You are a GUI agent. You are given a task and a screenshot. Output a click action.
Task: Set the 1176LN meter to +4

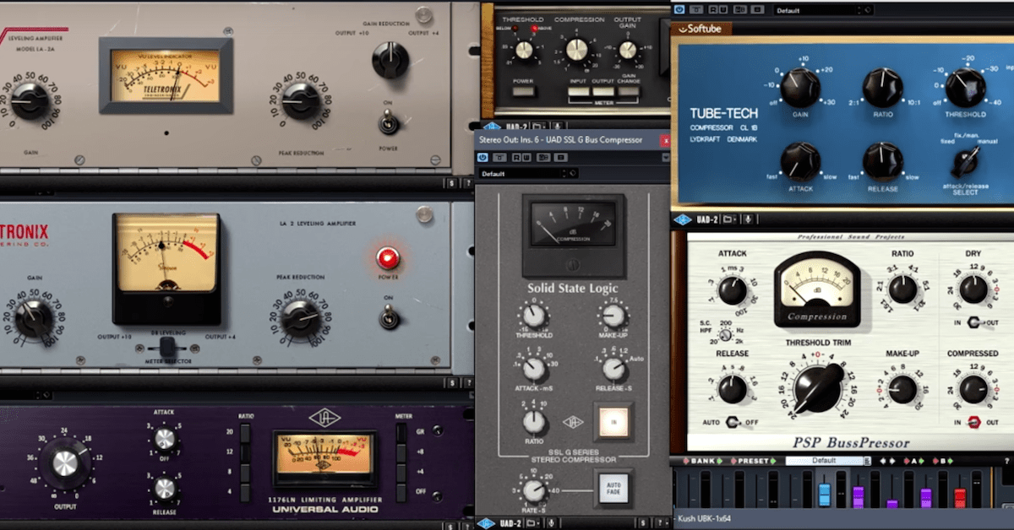click(x=401, y=473)
